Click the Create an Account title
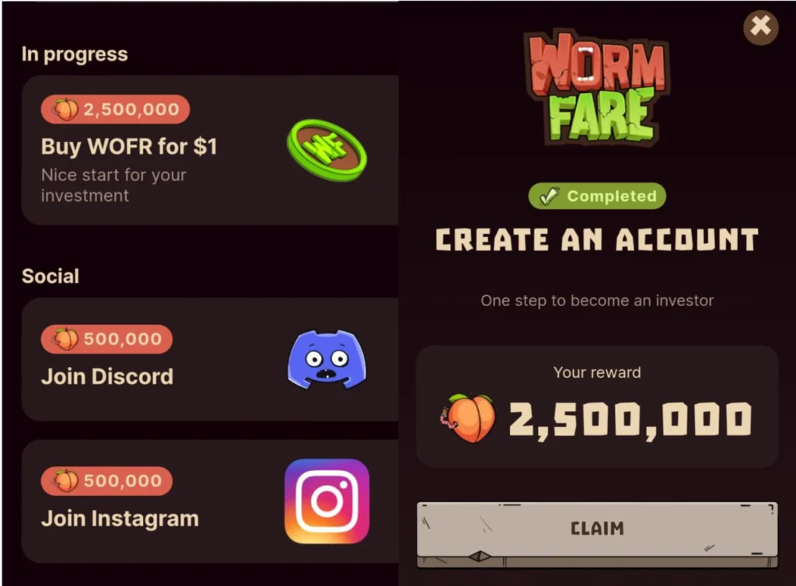796x586 pixels. coord(597,239)
